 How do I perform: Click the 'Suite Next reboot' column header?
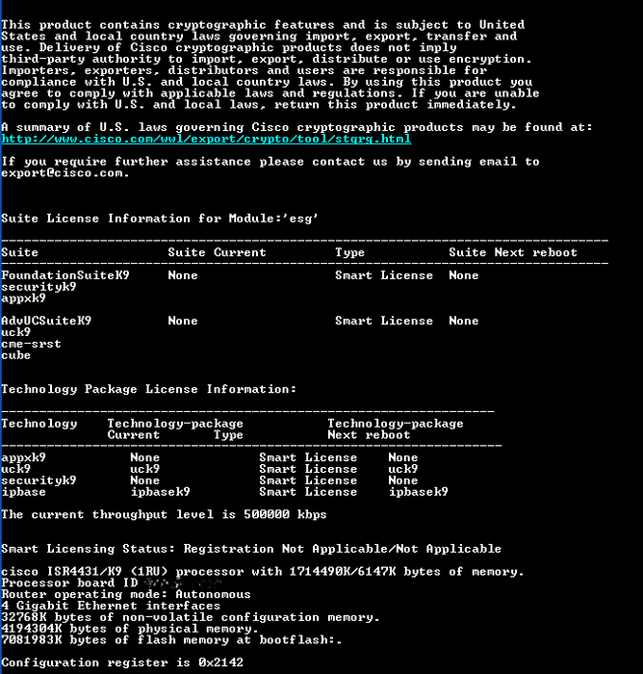click(513, 252)
